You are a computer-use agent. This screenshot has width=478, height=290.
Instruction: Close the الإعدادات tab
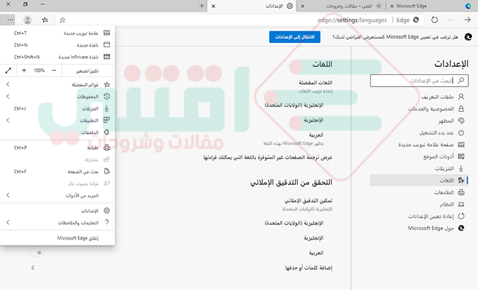pos(213,5)
